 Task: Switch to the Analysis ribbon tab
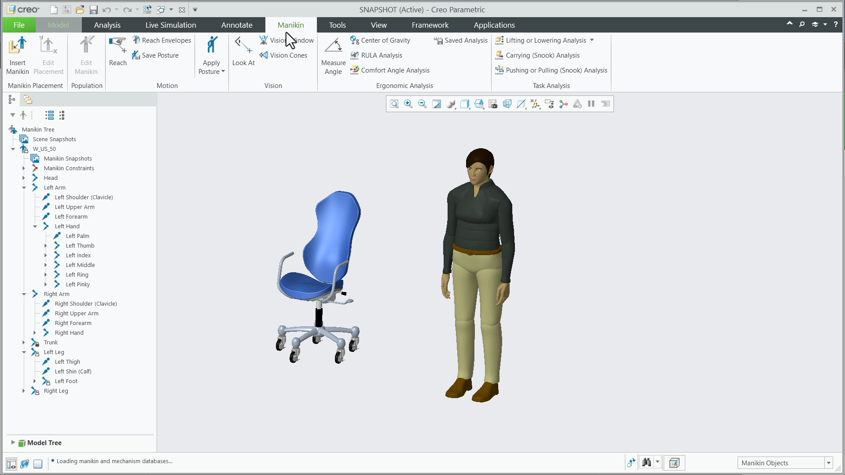point(107,25)
